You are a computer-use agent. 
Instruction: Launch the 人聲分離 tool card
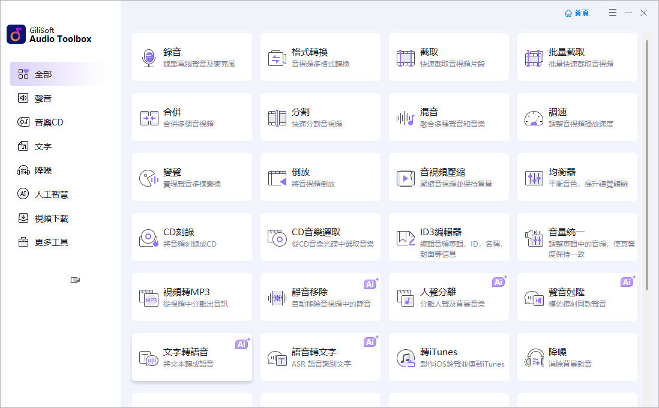coord(448,297)
